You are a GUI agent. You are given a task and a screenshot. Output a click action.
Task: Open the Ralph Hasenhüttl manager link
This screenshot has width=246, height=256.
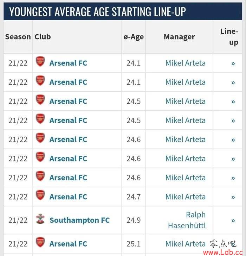point(187,220)
